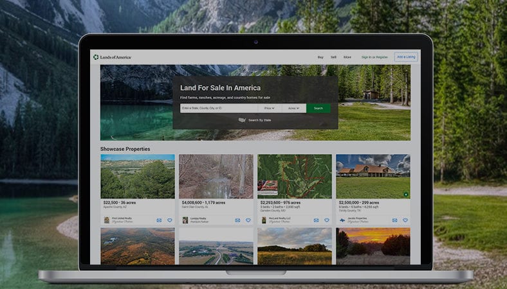Click the Add a Listing button
This screenshot has height=289, width=507.
(x=406, y=57)
